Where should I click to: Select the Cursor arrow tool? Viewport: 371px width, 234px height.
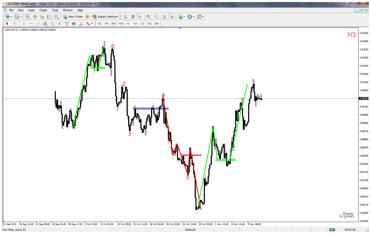(x=7, y=24)
